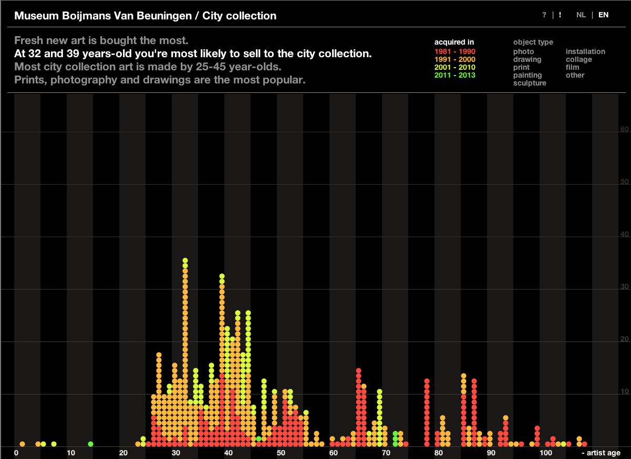The width and height of the screenshot is (631, 459).
Task: Switch language to EN
Action: point(603,15)
